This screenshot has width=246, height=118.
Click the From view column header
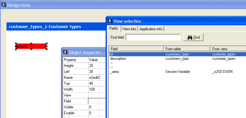click(228, 49)
